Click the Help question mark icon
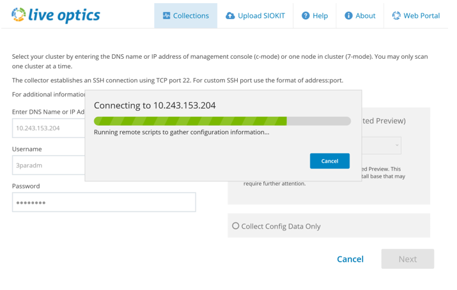457x290 pixels. point(306,15)
